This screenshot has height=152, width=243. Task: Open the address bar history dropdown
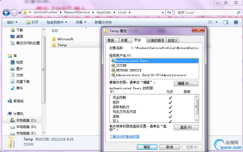[163, 12]
